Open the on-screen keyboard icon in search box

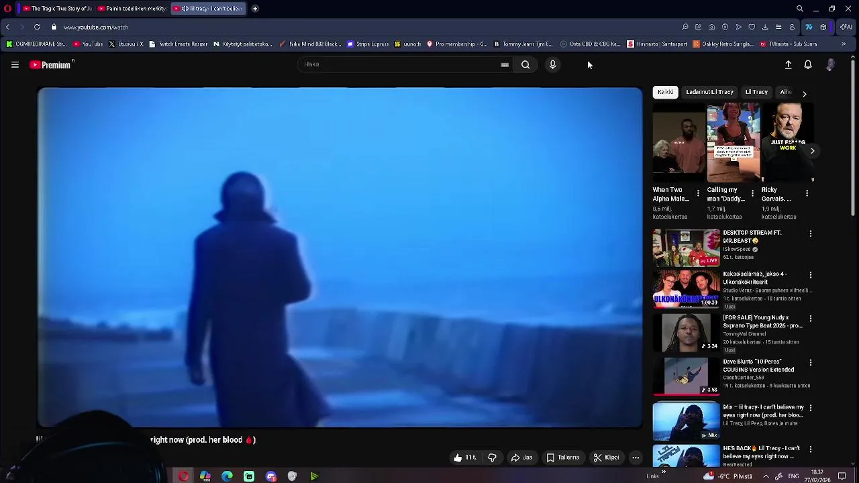tap(505, 65)
